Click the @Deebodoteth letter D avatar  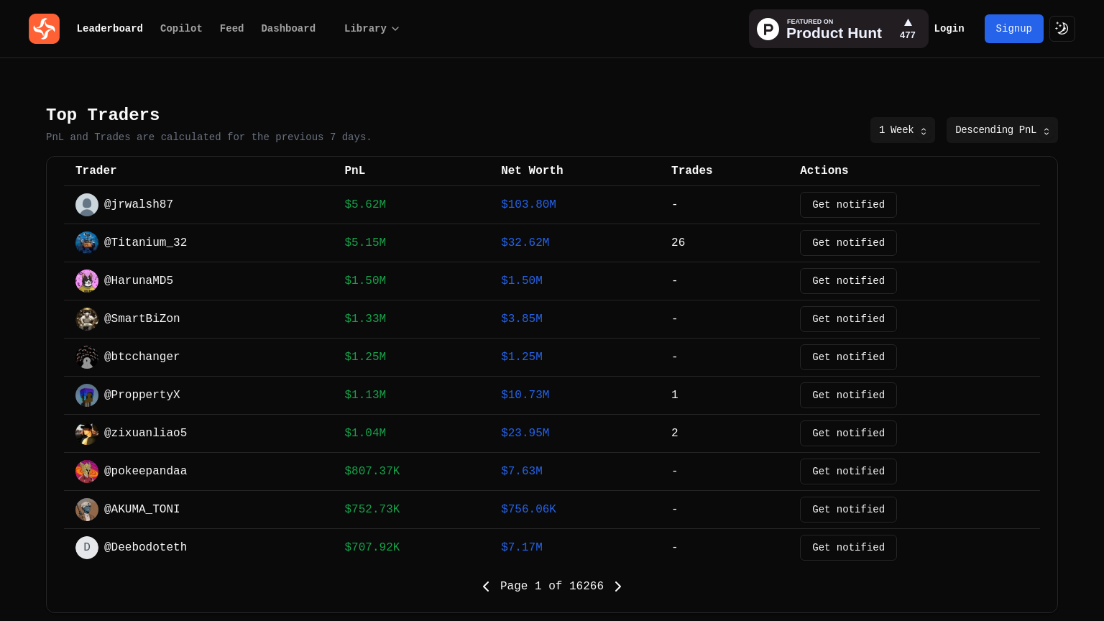(87, 548)
